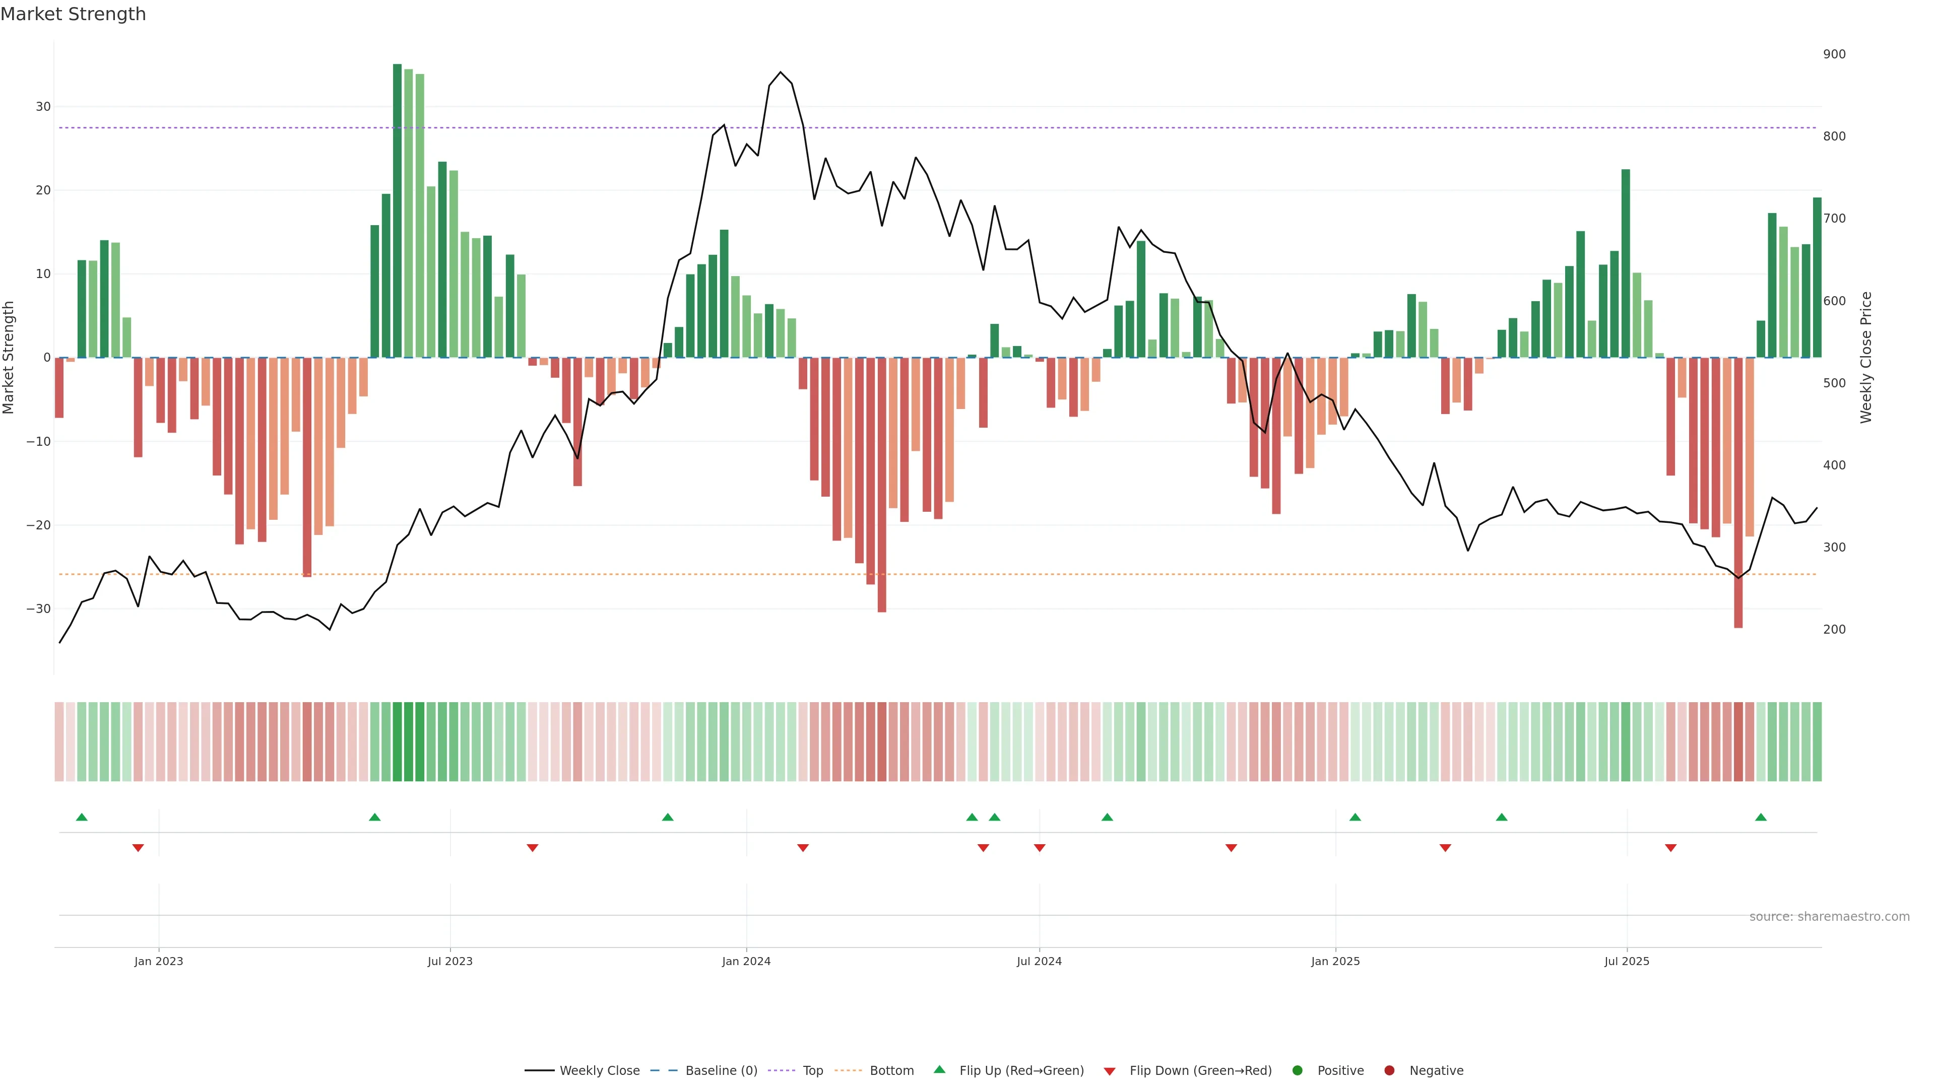1935x1088 pixels.
Task: Click the source: sharemaestro.com text
Action: point(1829,917)
